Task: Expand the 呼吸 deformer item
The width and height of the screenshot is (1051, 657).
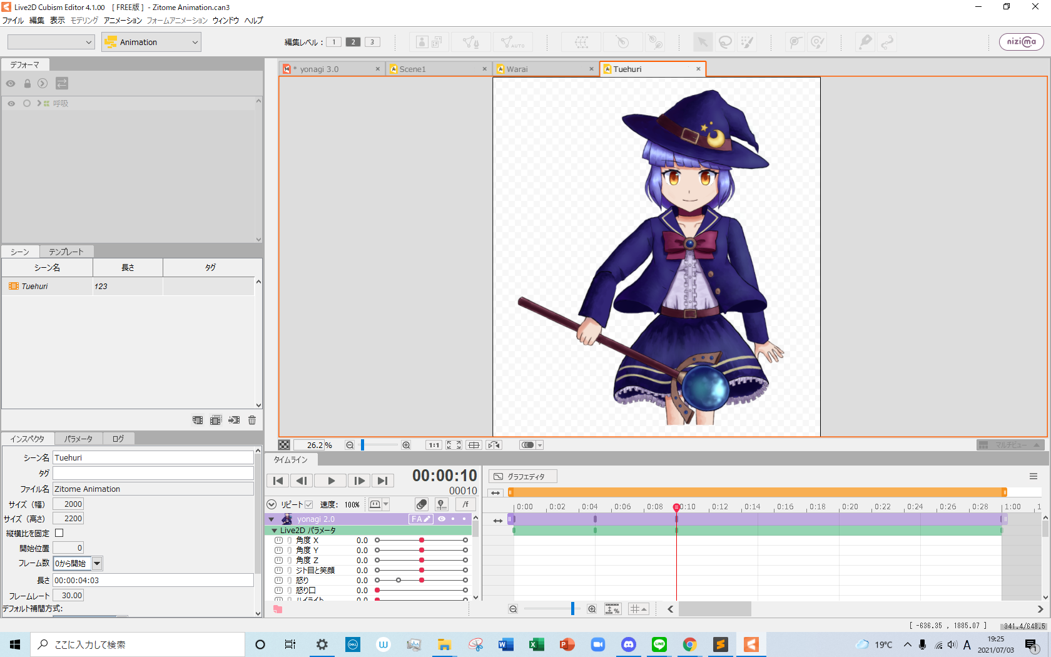Action: (x=39, y=103)
